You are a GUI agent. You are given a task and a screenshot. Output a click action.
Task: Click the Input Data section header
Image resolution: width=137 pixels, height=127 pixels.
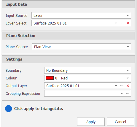68,4
